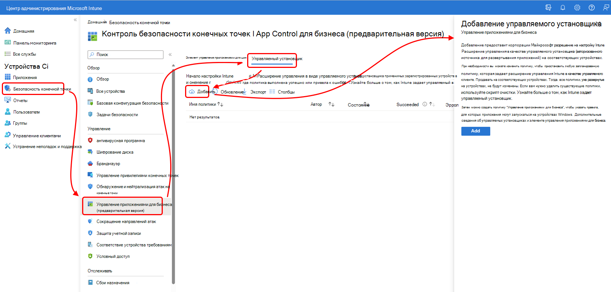611x292 pixels.
Task: Open Обнаружение и нейтрализация атак icon
Action: coord(90,186)
